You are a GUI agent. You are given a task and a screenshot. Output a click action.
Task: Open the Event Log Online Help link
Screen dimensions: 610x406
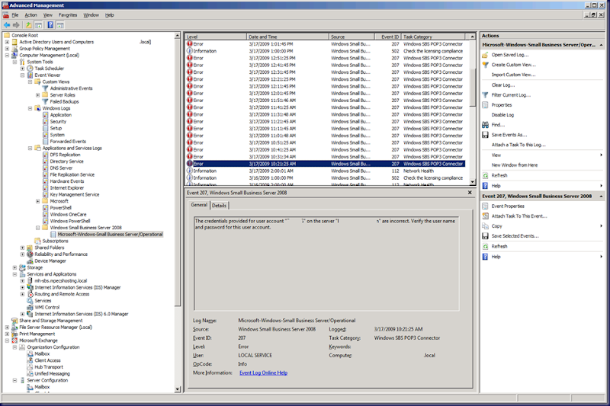click(x=263, y=372)
